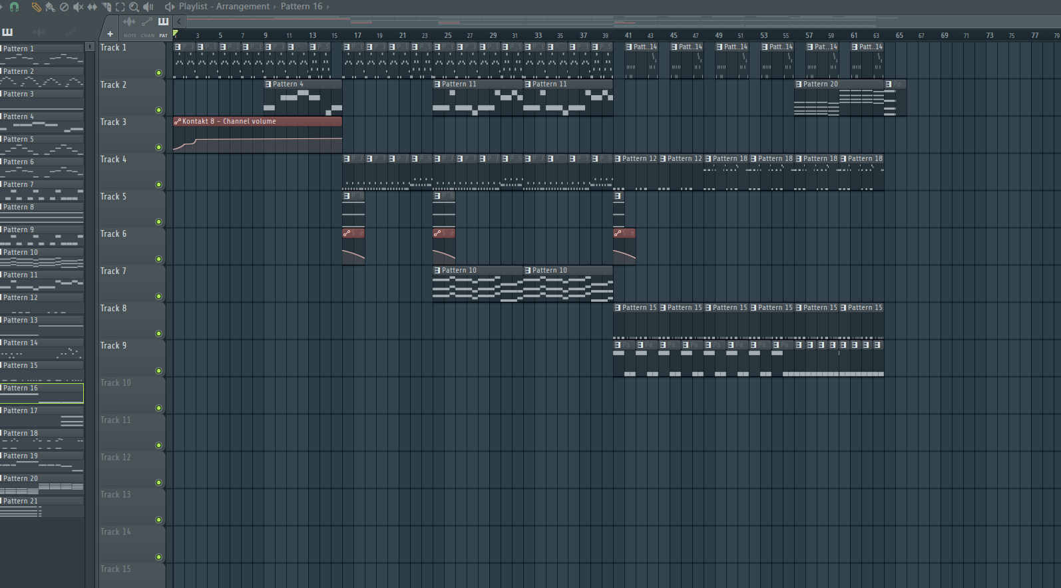Click the timeline scroll-left arrow
This screenshot has height=588, width=1061.
pyautogui.click(x=179, y=21)
